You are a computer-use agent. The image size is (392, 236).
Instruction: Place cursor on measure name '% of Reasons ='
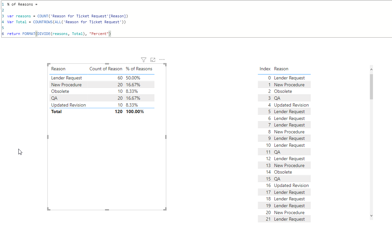pyautogui.click(x=22, y=5)
